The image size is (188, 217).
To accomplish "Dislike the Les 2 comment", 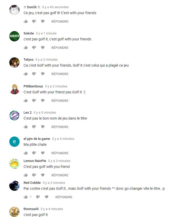I will [34, 127].
